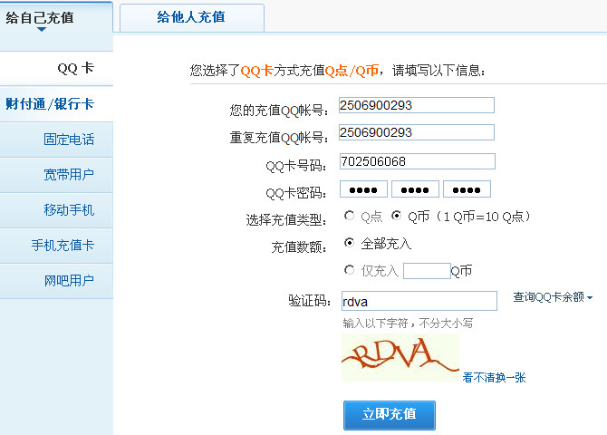Click 看不清换一张 link
Viewport: 607px width, 435px height.
[x=494, y=378]
